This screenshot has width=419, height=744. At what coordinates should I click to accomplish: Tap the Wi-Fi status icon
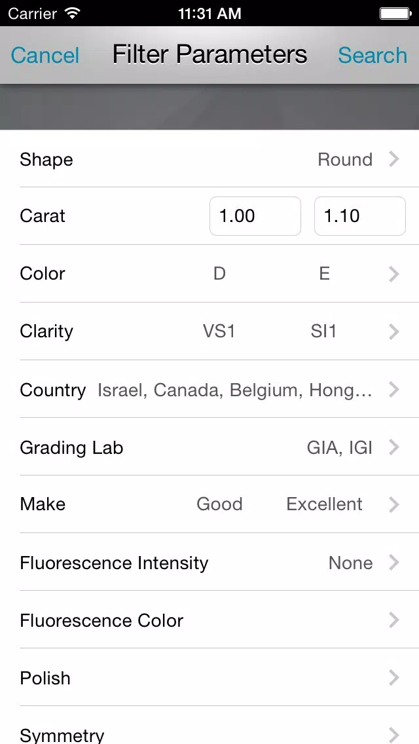pyautogui.click(x=72, y=13)
